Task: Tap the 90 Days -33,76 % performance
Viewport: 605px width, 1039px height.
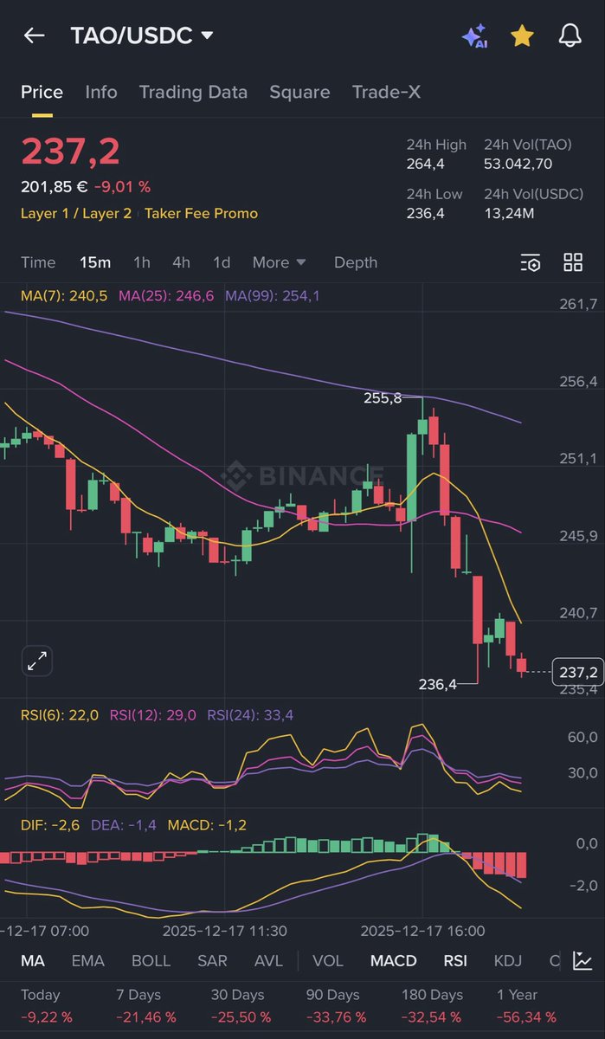Action: click(337, 1005)
